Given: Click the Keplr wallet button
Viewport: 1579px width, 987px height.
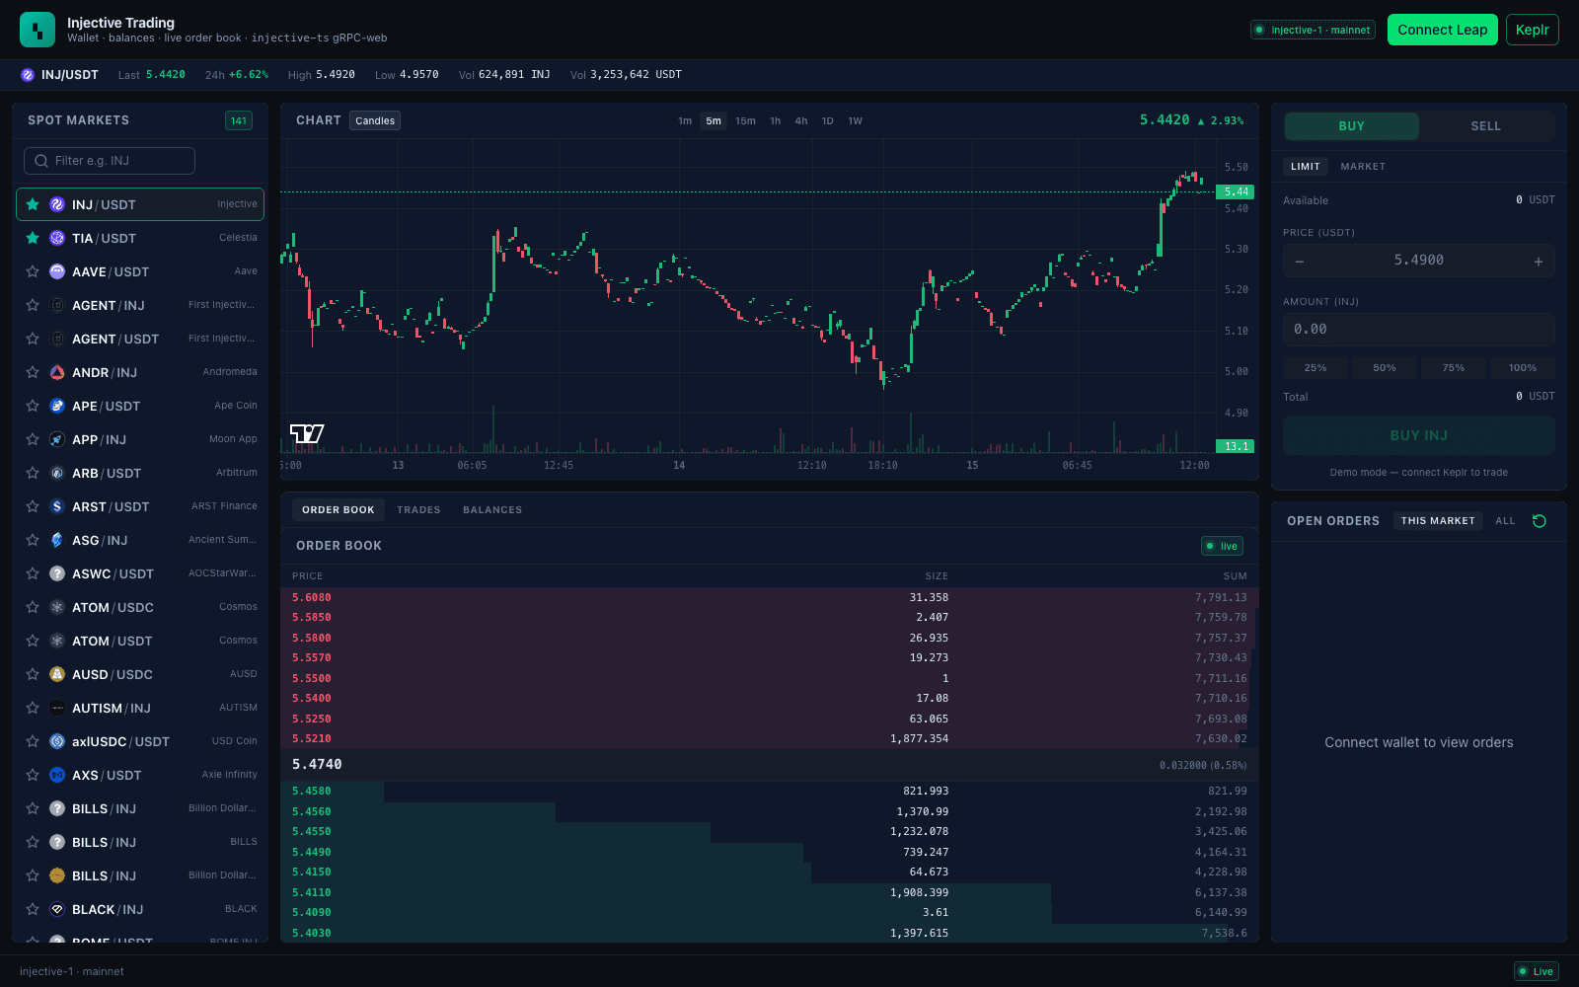Looking at the screenshot, I should pos(1533,30).
